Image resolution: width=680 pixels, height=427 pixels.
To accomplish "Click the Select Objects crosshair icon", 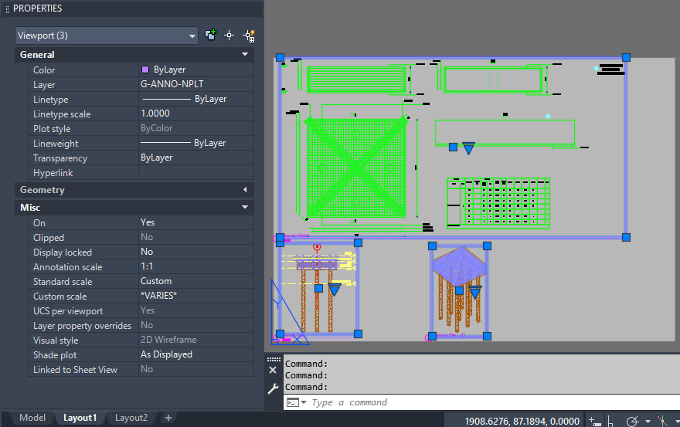I will tap(229, 36).
